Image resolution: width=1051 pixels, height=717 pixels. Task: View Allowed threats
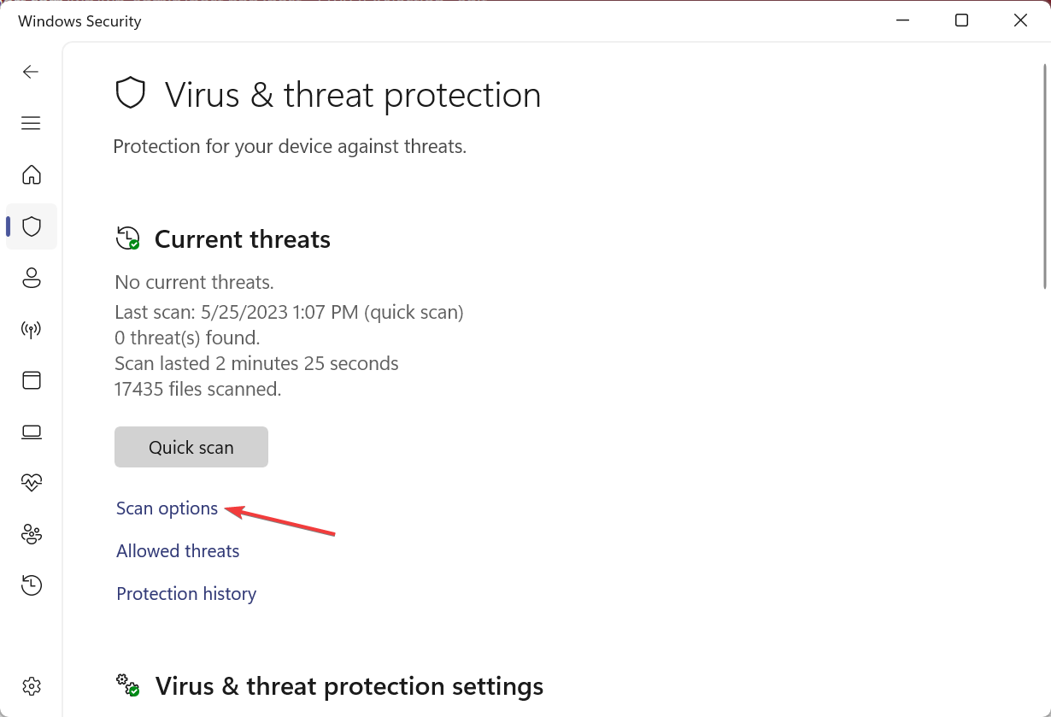click(178, 550)
